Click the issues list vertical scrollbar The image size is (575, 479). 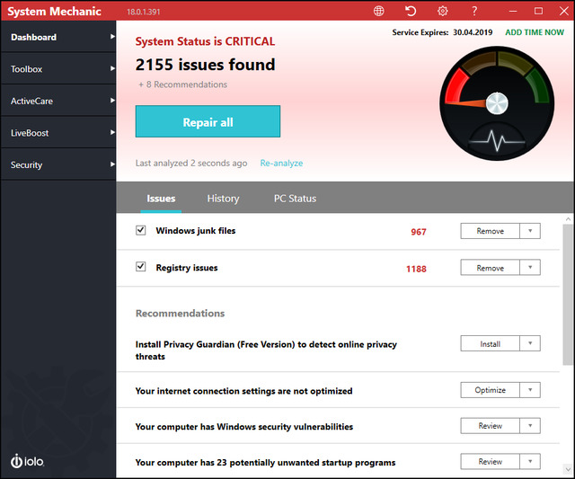point(568,288)
